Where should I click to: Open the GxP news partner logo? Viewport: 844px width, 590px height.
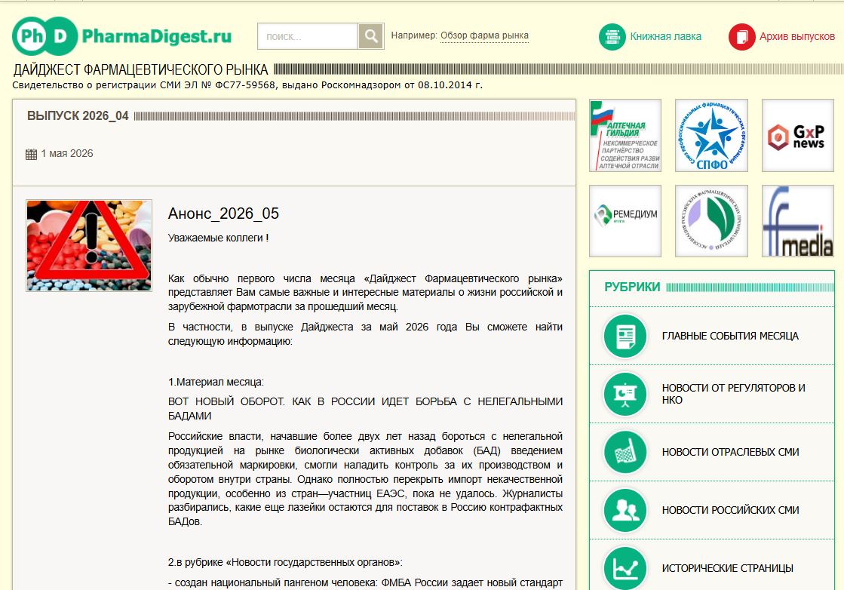tap(798, 135)
